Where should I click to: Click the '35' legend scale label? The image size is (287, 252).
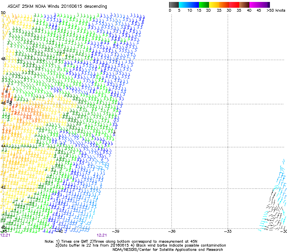click(x=239, y=10)
